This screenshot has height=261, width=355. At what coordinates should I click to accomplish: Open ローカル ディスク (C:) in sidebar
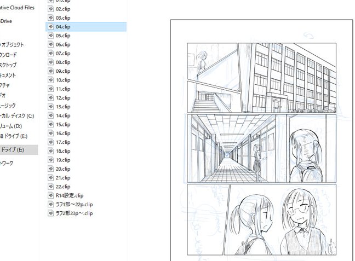(x=17, y=116)
